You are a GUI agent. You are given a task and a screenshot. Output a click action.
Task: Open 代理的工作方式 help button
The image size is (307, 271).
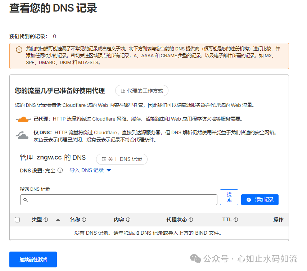pos(142,91)
